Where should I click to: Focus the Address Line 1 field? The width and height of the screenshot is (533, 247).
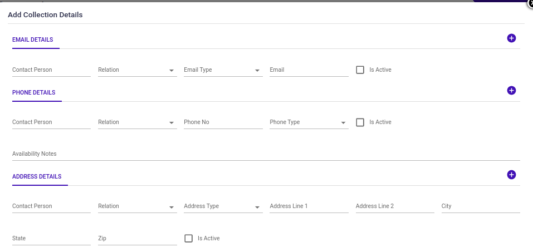tap(309, 206)
